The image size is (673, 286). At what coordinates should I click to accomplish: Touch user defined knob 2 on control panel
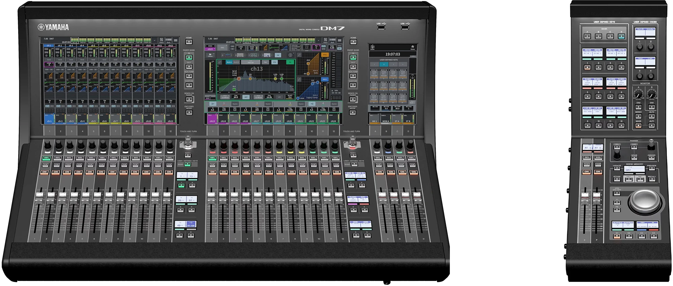pos(651,46)
